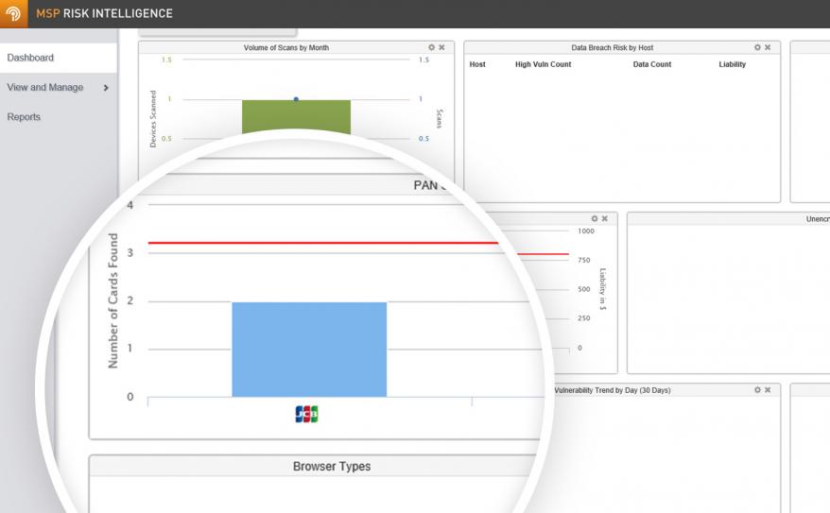Click the MSP Risk Intelligence logo icon

pos(13,13)
